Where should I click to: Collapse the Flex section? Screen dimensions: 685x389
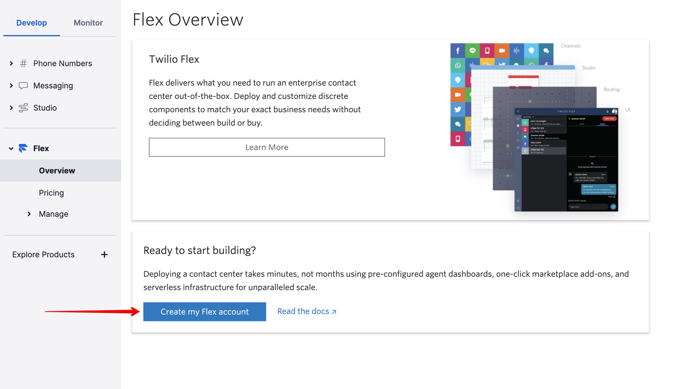(11, 148)
